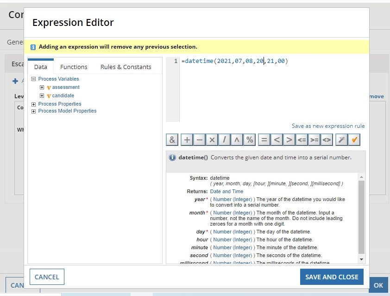Expand the Process Model Properties node
This screenshot has width=390, height=296.
33,111
